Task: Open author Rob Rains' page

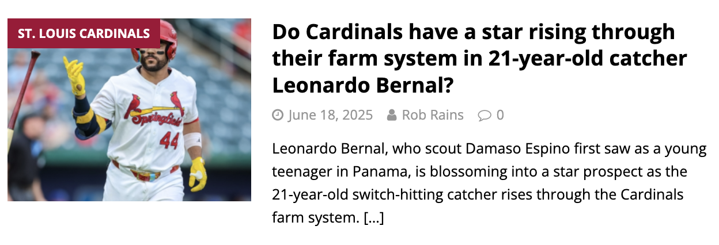Action: click(x=433, y=115)
